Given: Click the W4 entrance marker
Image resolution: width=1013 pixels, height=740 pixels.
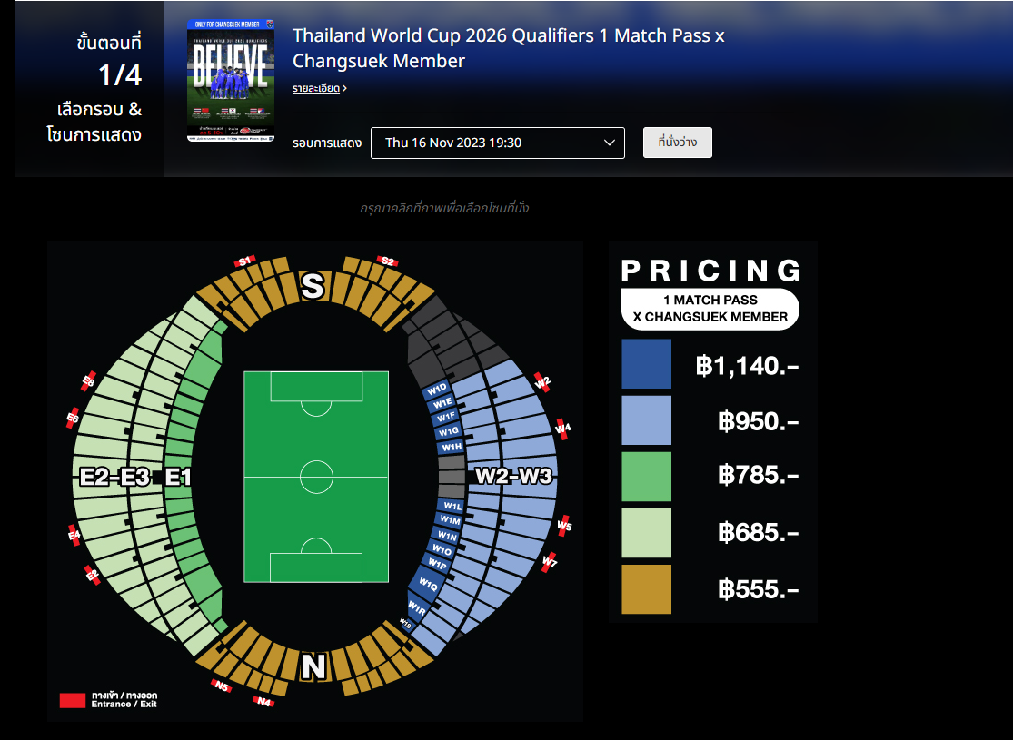Looking at the screenshot, I should pos(562,429).
